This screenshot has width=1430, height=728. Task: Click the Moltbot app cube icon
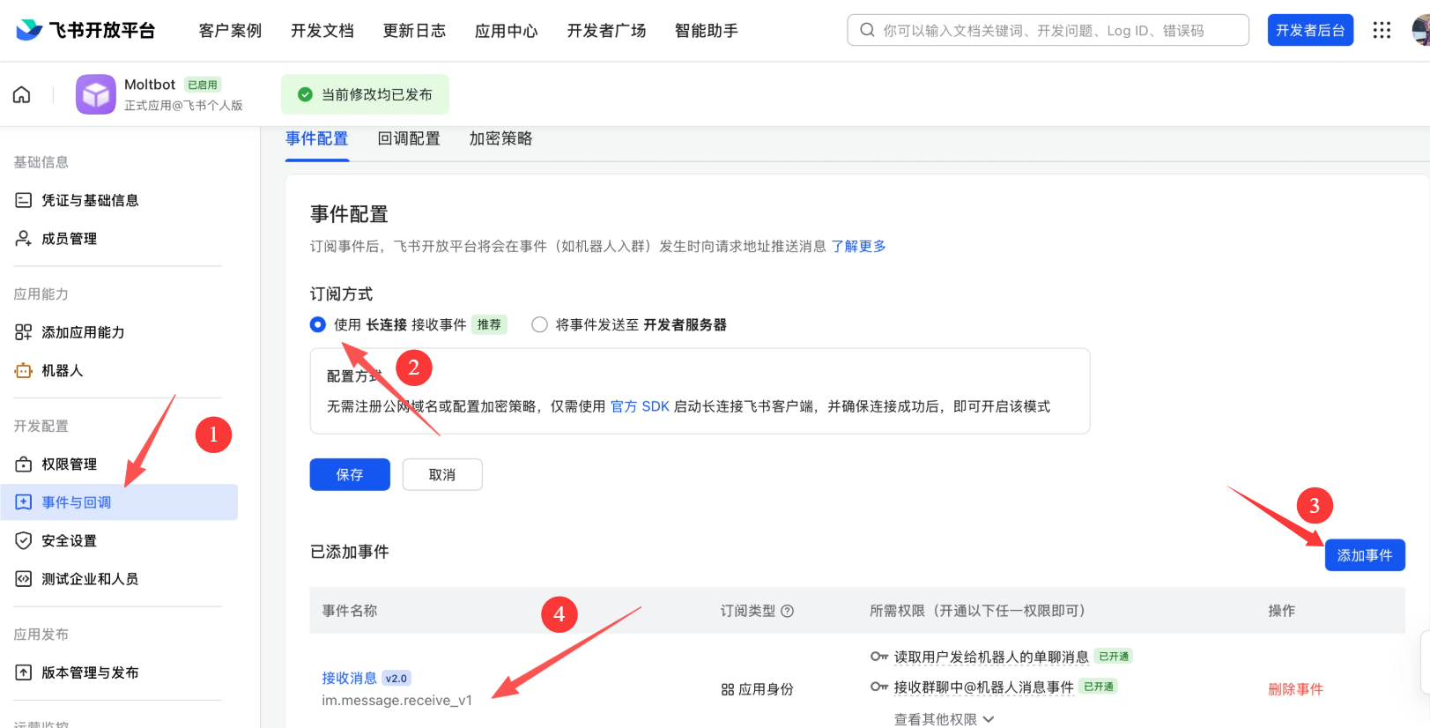pyautogui.click(x=95, y=94)
